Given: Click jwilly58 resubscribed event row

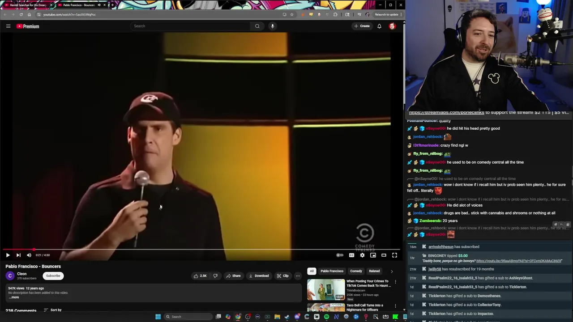Looking at the screenshot, I should point(489,269).
